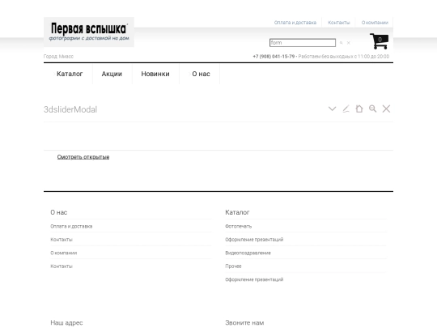Focus the search input field
The width and height of the screenshot is (437, 328).
(303, 43)
